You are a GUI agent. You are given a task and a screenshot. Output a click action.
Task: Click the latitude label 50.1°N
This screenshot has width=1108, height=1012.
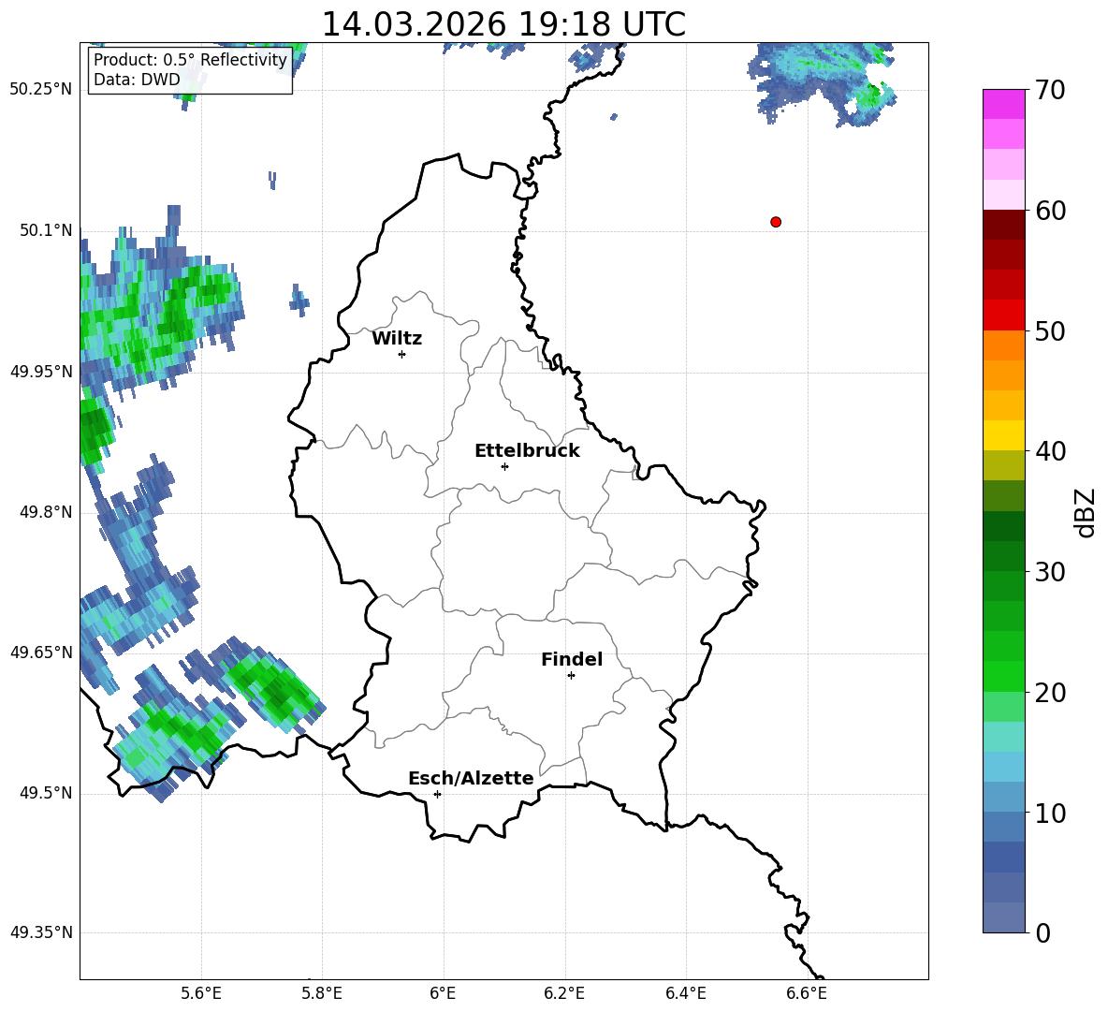coord(47,230)
